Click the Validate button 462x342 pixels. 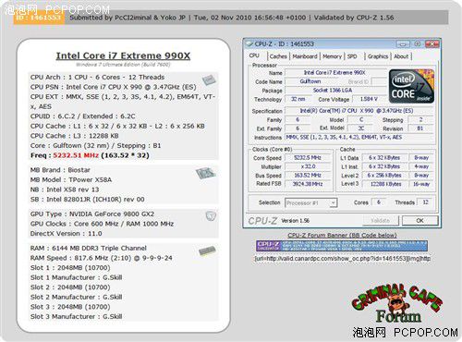click(x=381, y=221)
